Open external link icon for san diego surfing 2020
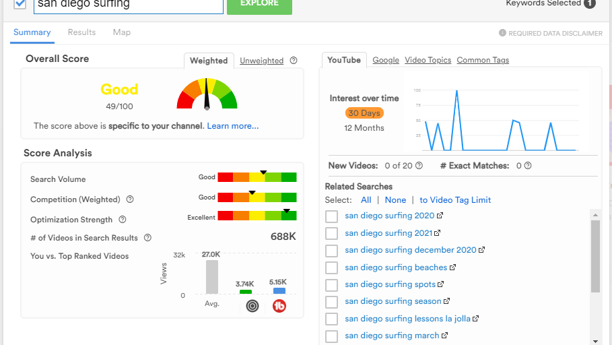This screenshot has width=612, height=345. pyautogui.click(x=440, y=216)
